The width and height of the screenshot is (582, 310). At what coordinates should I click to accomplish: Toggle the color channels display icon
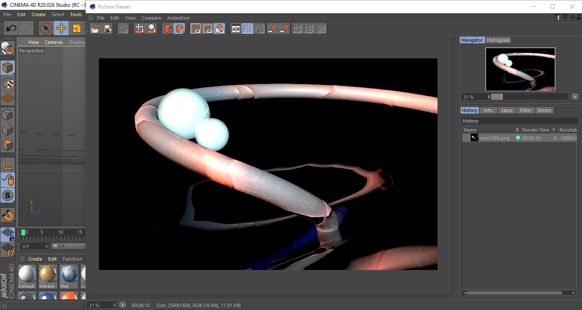220,29
